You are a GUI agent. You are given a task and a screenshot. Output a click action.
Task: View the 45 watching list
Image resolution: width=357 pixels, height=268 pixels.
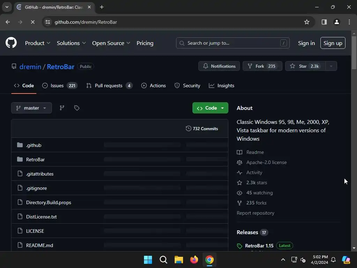coord(259,193)
